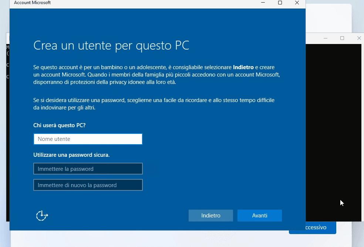This screenshot has width=364, height=247.
Task: Click the label Utilizzare una password sicura.
Action: (x=71, y=155)
